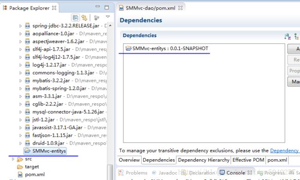Sort dependencies alphabetically icon
This screenshot has height=180, width=300.
[288, 36]
